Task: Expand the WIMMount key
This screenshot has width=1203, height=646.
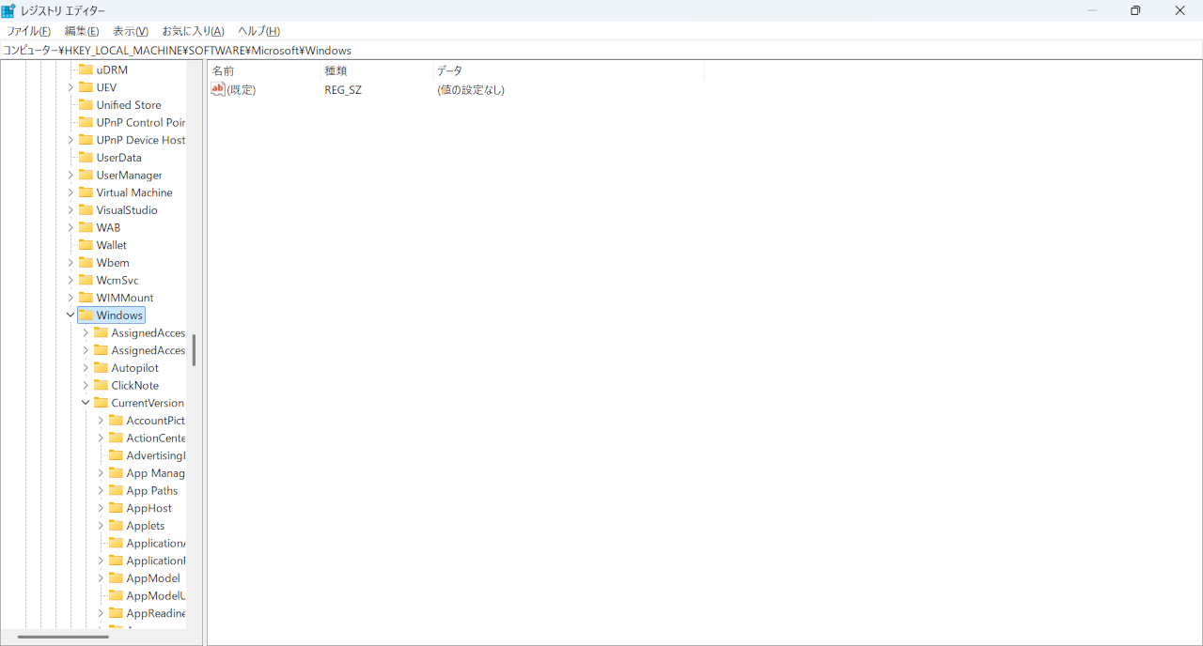Action: coord(70,298)
